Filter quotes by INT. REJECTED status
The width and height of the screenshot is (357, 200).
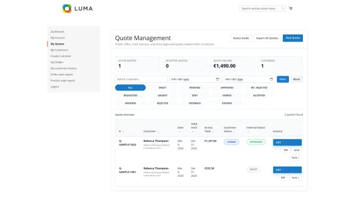(x=259, y=88)
